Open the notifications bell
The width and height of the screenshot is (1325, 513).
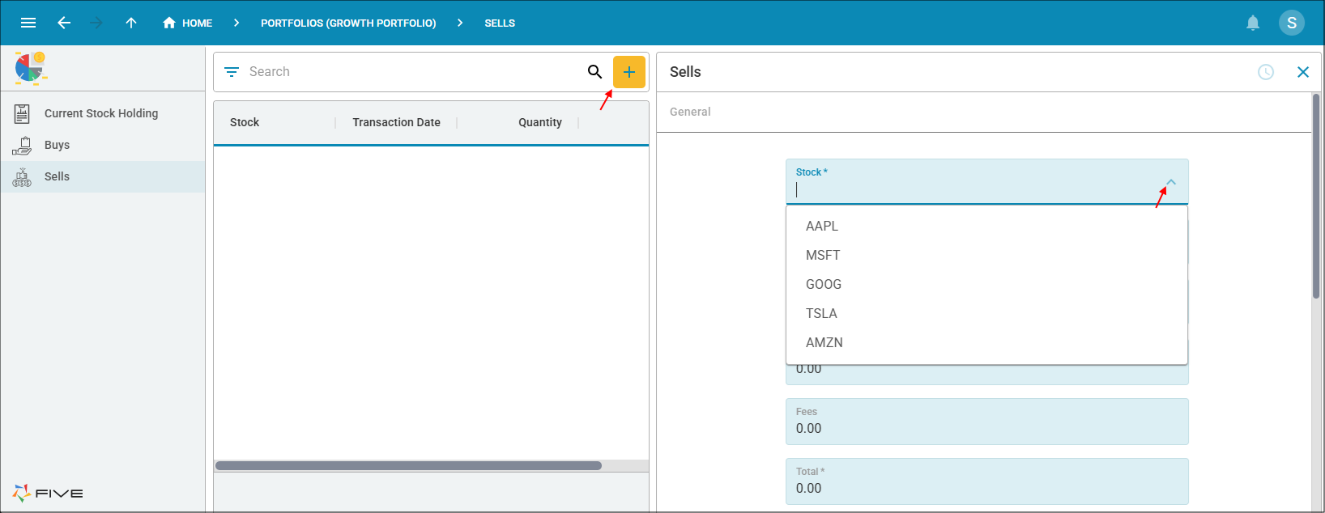[1252, 23]
